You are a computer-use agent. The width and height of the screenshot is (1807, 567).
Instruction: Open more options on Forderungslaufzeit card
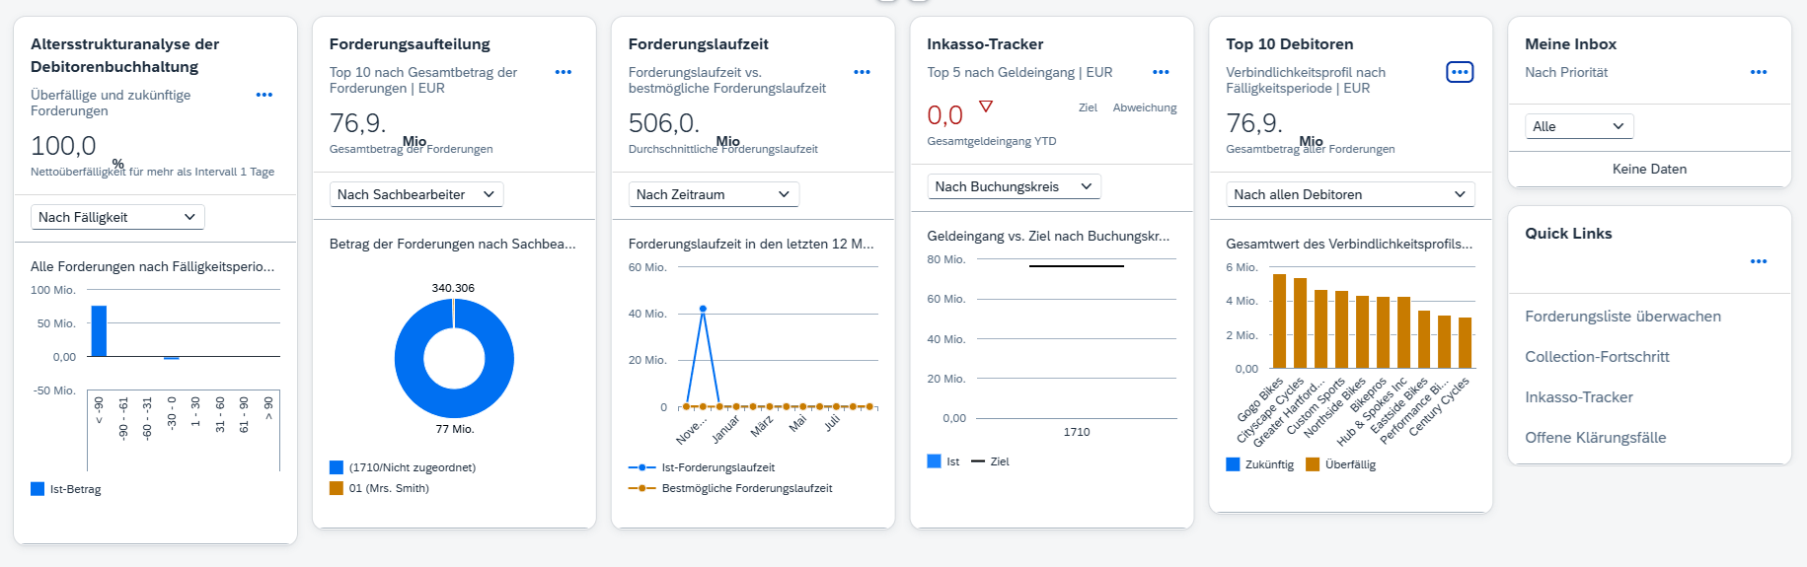862,72
